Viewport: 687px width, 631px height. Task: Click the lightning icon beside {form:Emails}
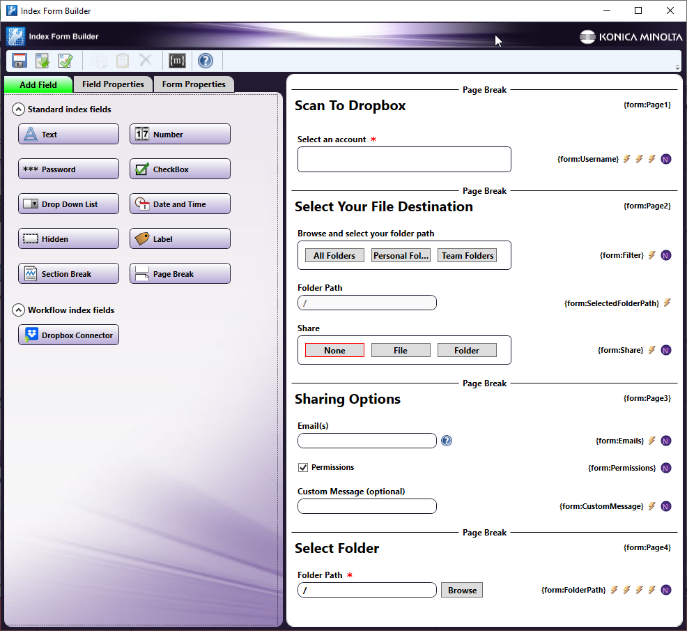click(x=652, y=441)
